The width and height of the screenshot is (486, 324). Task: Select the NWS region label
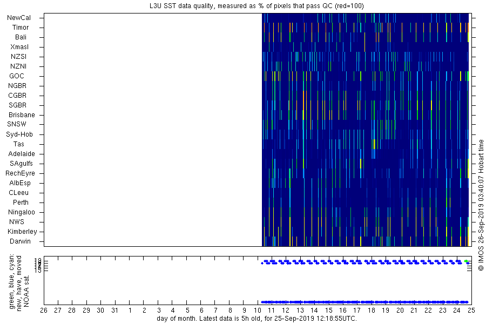(x=17, y=222)
